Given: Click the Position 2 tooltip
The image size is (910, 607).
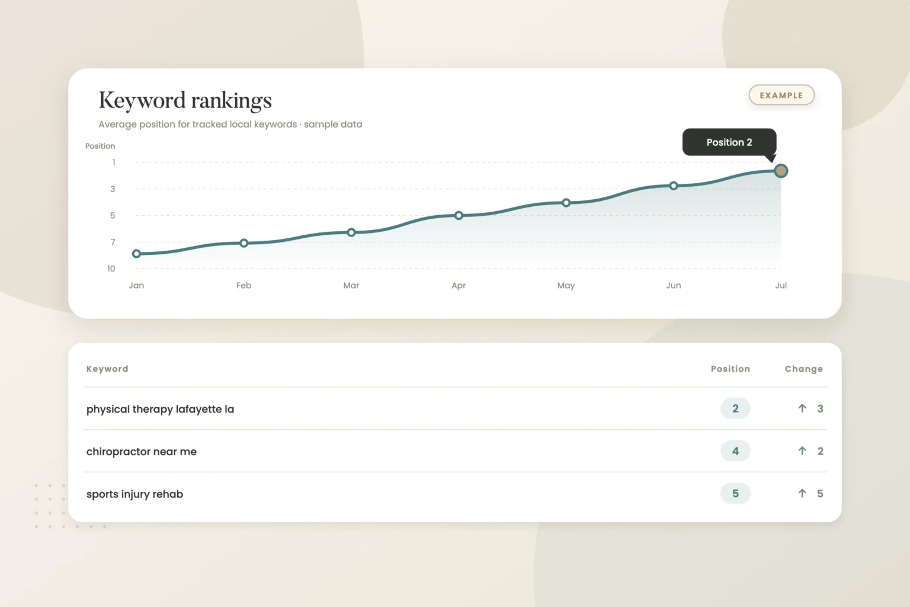Looking at the screenshot, I should pyautogui.click(x=729, y=142).
